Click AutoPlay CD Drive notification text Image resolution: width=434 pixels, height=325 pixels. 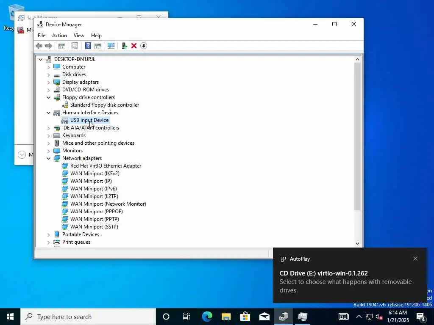click(346, 281)
